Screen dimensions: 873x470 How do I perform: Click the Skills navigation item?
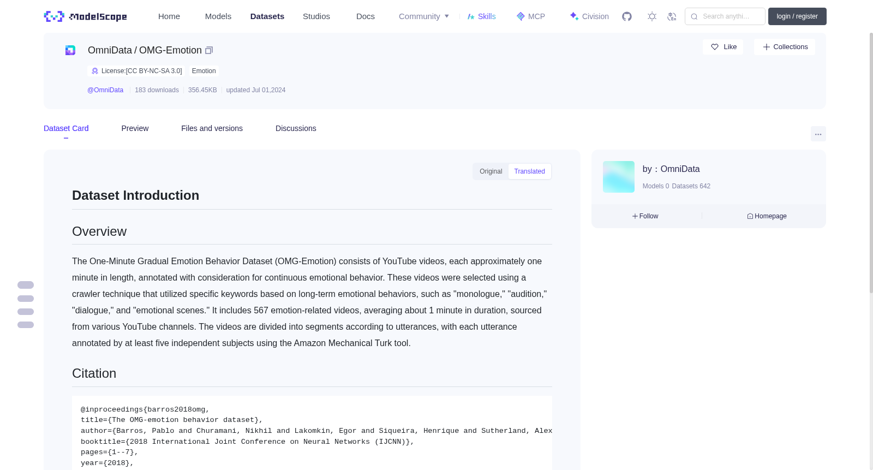point(481,16)
